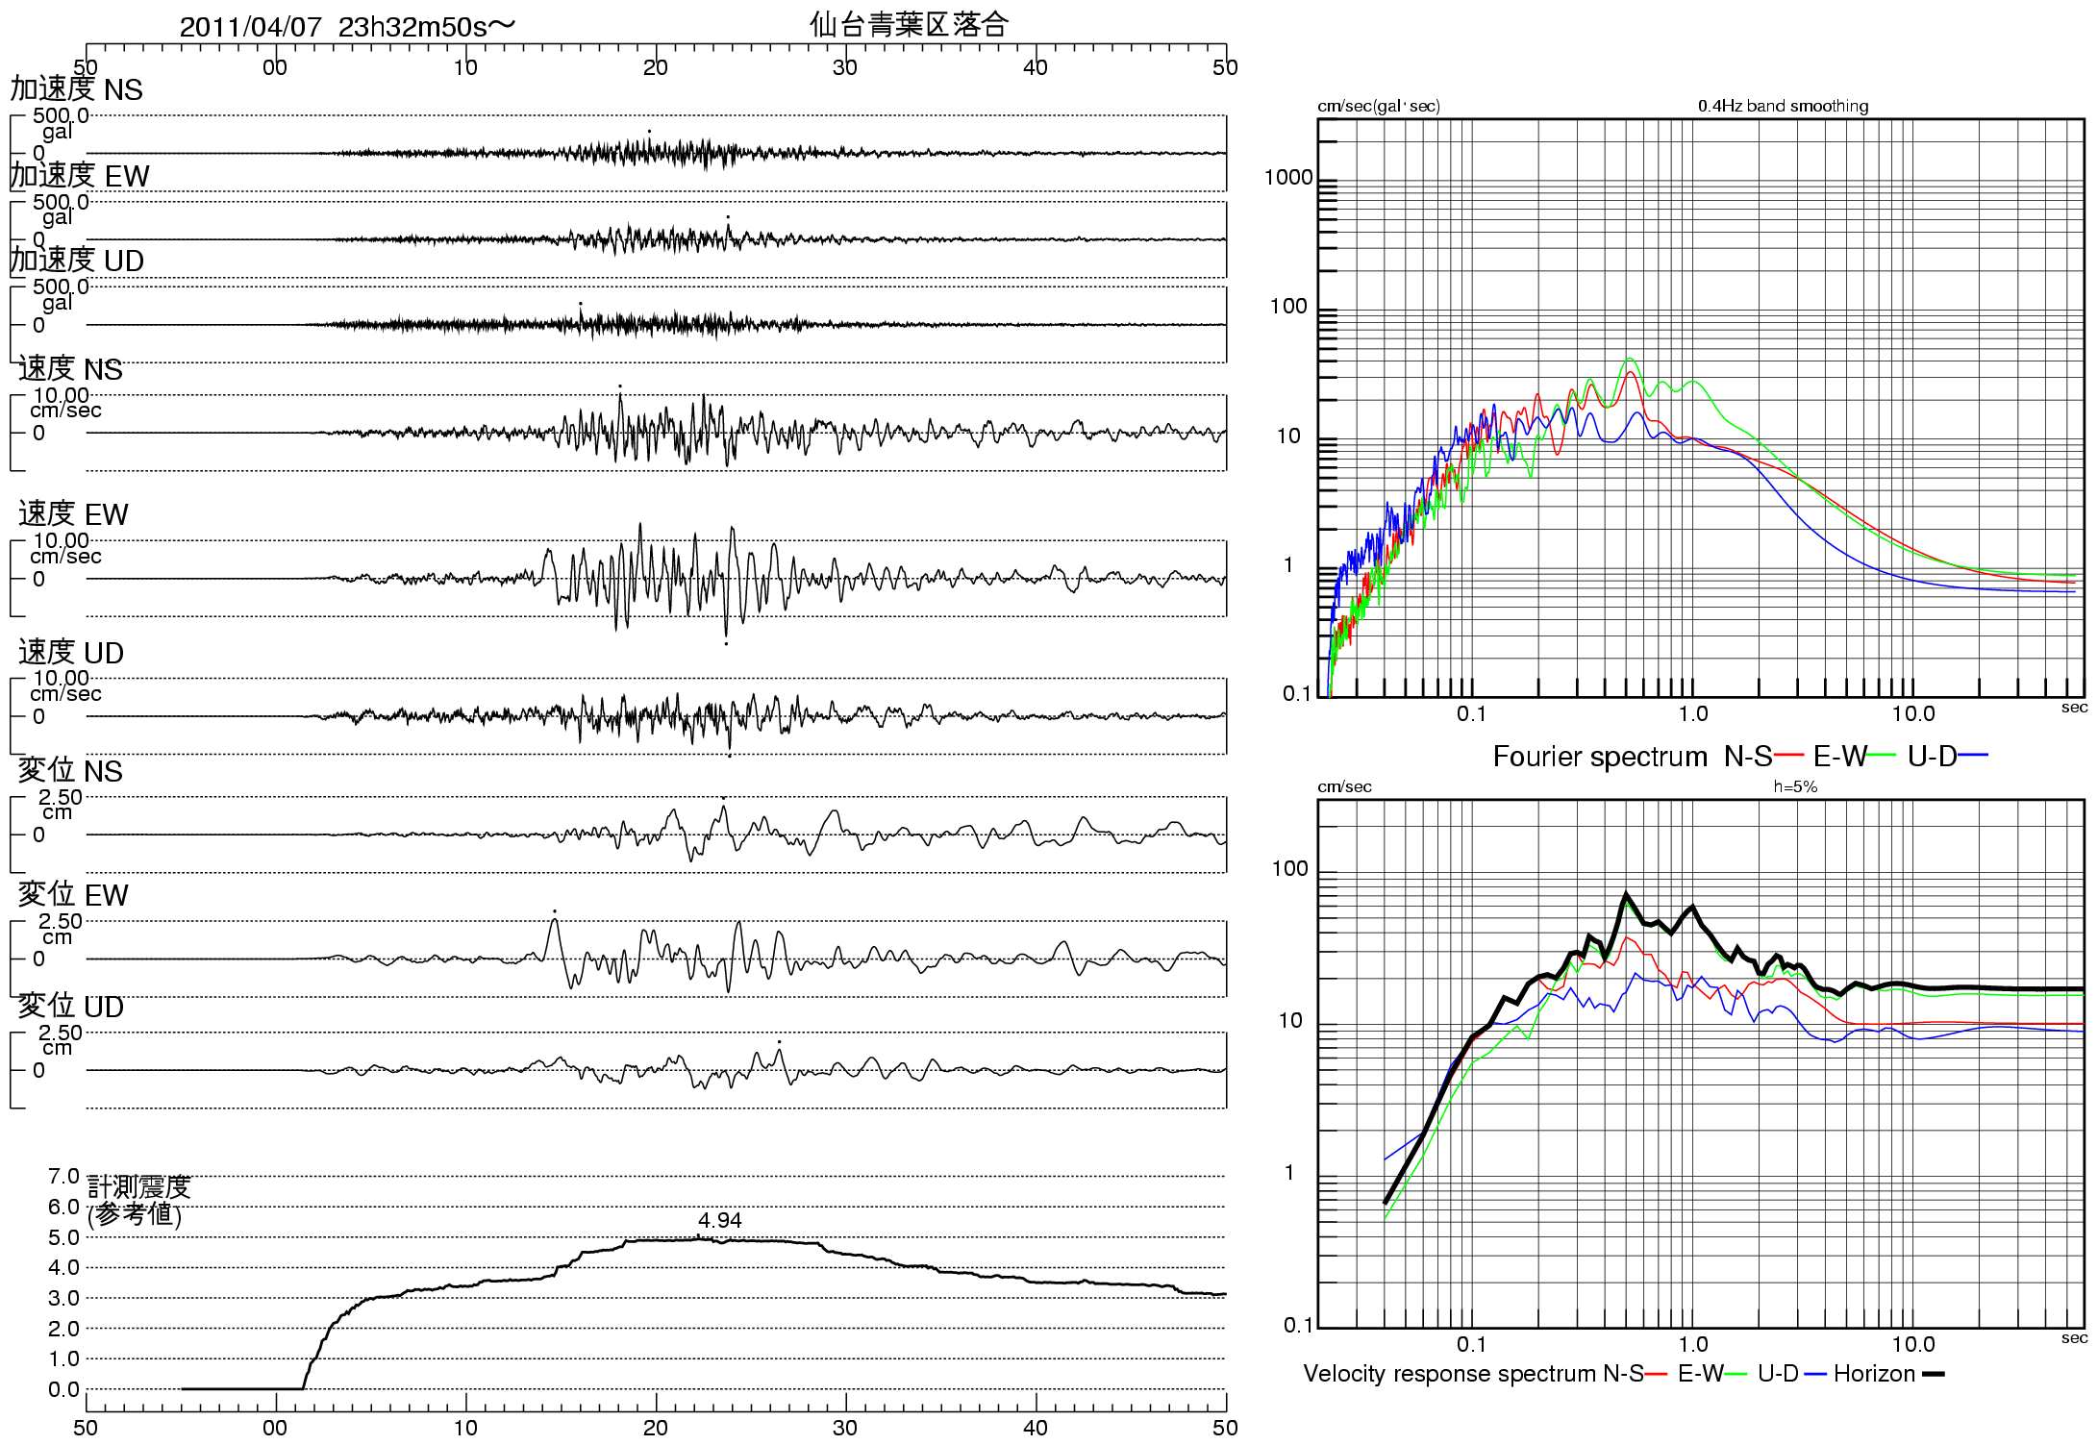The height and width of the screenshot is (1445, 2098).
Task: Click the 20 tick on the top time axis
Action: pos(656,67)
